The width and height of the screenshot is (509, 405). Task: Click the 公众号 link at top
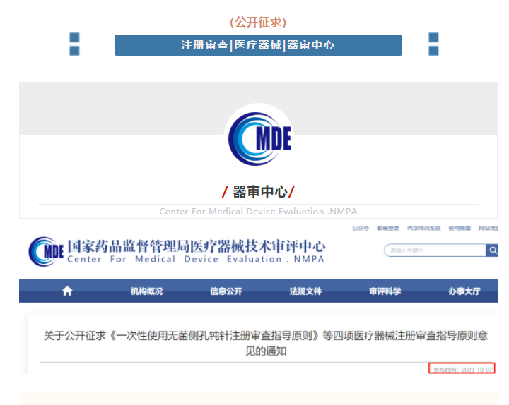[361, 228]
